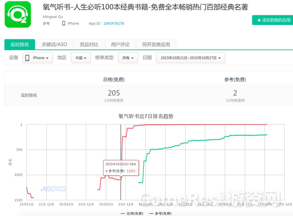This screenshot has width=293, height=216.
Task: Click the iPhone device icon under developer name
Action: 63,23
